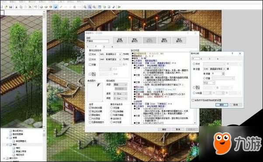This screenshot has width=263, height=162.
Task: Click help question mark in condition branch dialog
Action: [x=232, y=53]
